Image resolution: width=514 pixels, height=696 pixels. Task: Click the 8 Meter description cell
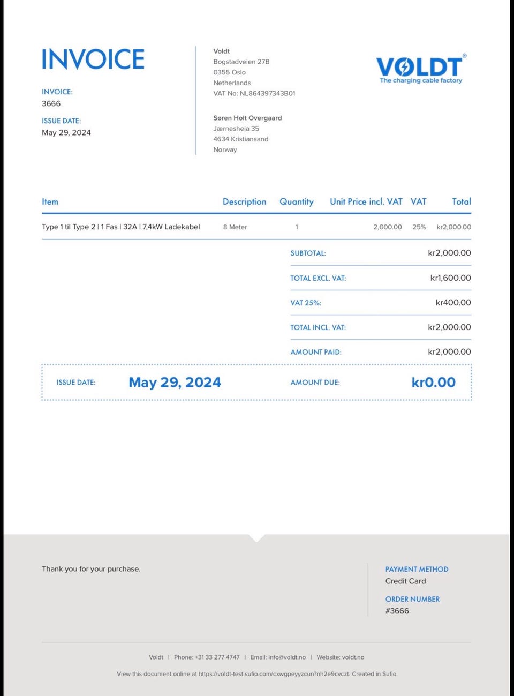[235, 227]
